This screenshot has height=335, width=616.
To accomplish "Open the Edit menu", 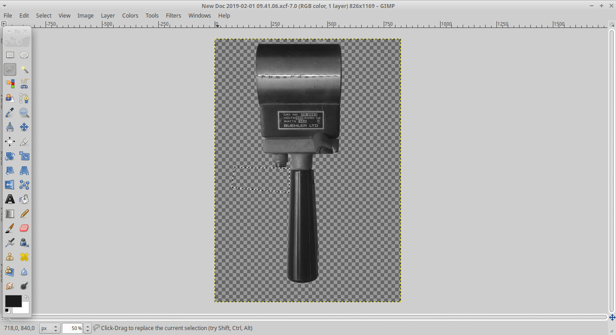I will pyautogui.click(x=24, y=15).
